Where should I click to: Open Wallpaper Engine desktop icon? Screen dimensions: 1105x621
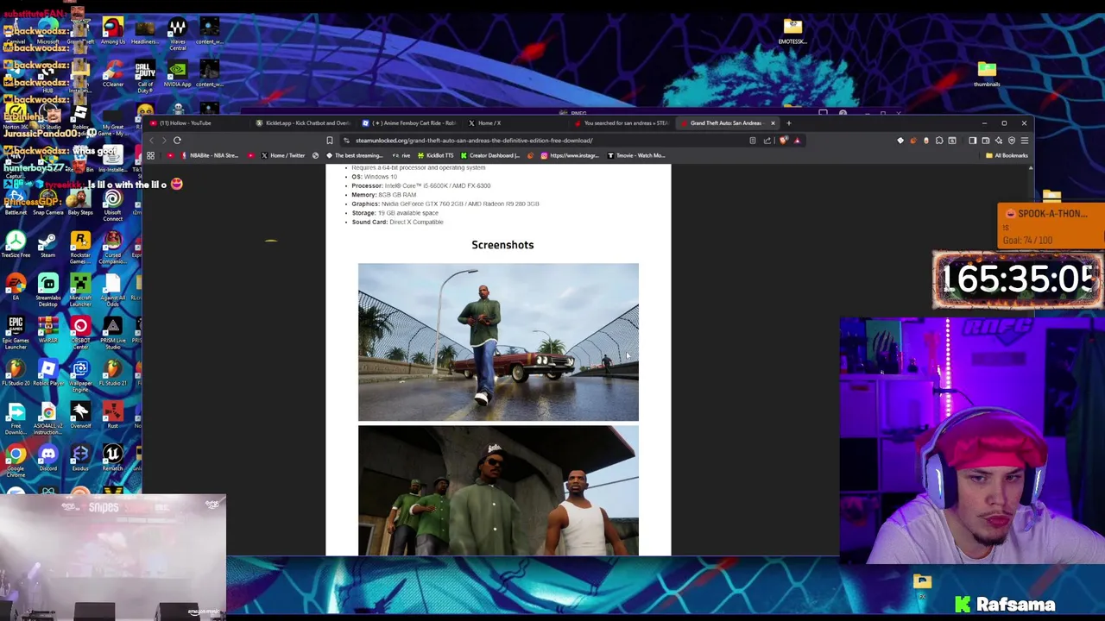pyautogui.click(x=80, y=373)
